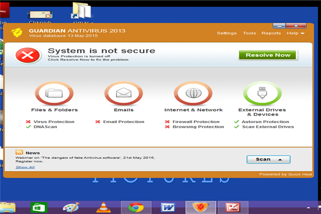The width and height of the screenshot is (321, 214).
Task: Close the Guardian Antivirus window
Action: point(296,26)
